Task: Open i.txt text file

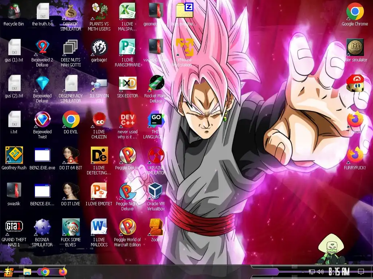Action: pos(14,122)
